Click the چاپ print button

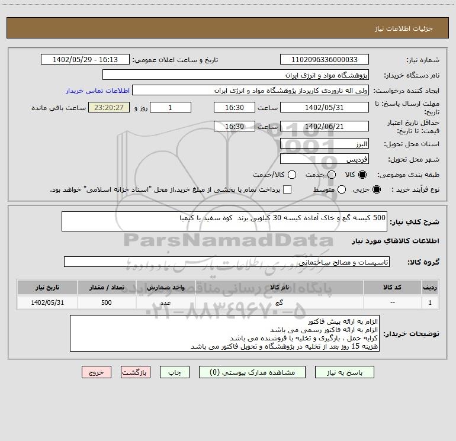[175, 372]
